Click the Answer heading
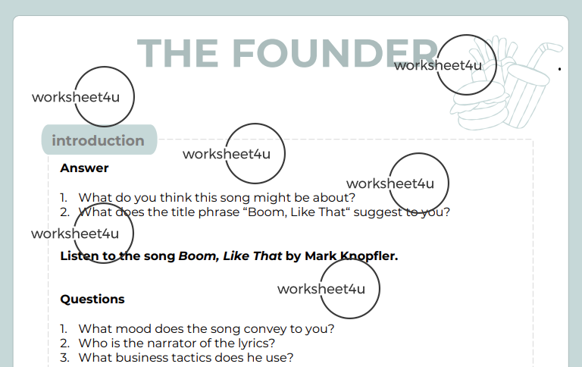Image resolution: width=582 pixels, height=367 pixels. [84, 168]
